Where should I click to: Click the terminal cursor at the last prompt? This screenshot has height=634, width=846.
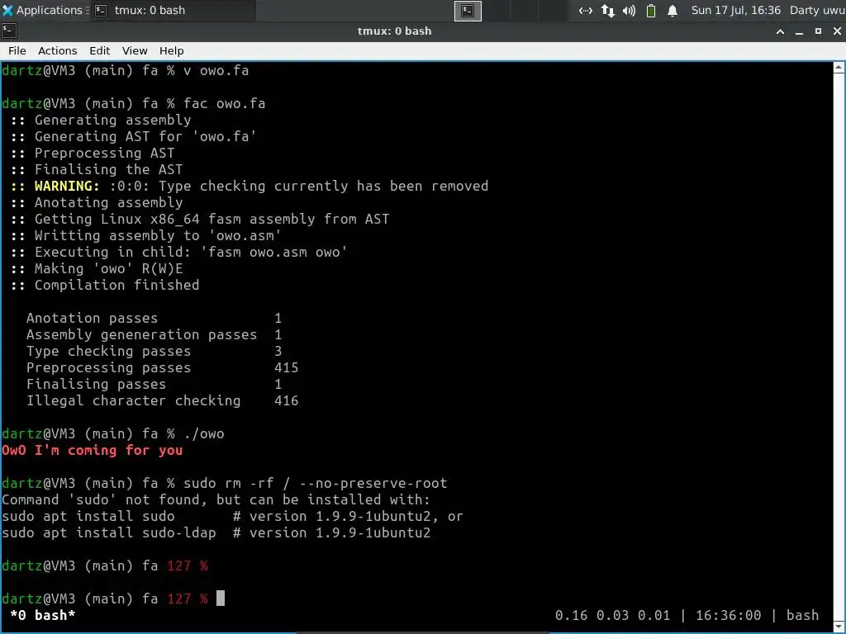point(221,599)
